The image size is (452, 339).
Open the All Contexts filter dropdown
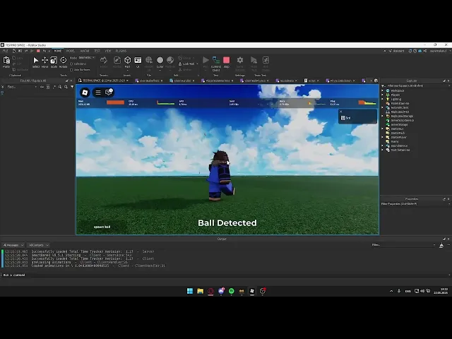pos(39,245)
